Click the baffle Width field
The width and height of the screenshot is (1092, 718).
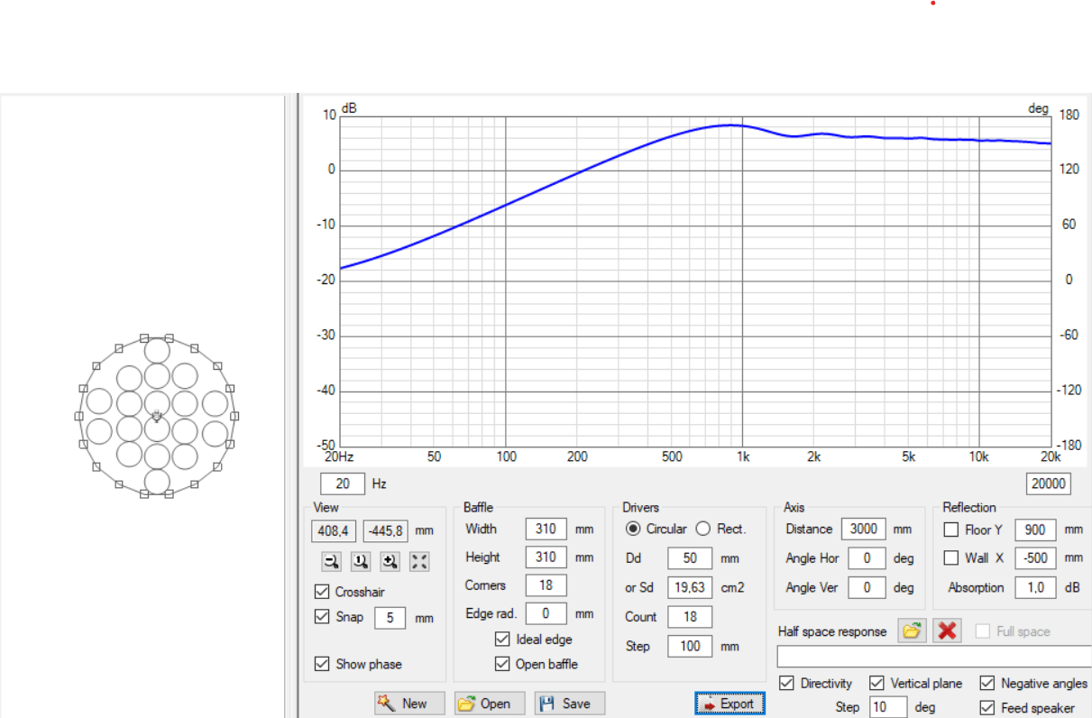click(x=546, y=529)
